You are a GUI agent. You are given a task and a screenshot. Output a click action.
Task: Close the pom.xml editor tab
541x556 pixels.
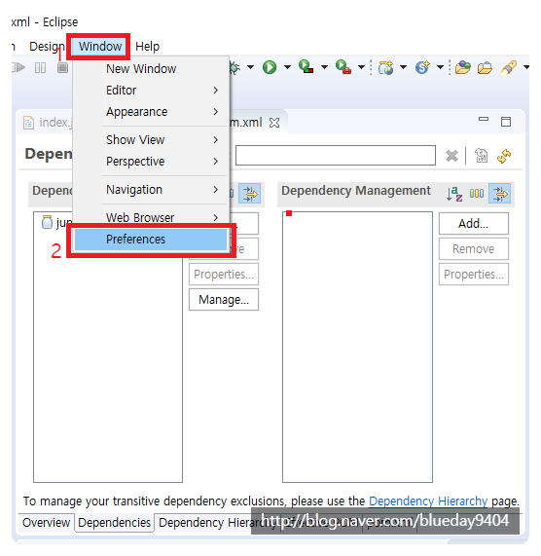pyautogui.click(x=274, y=123)
